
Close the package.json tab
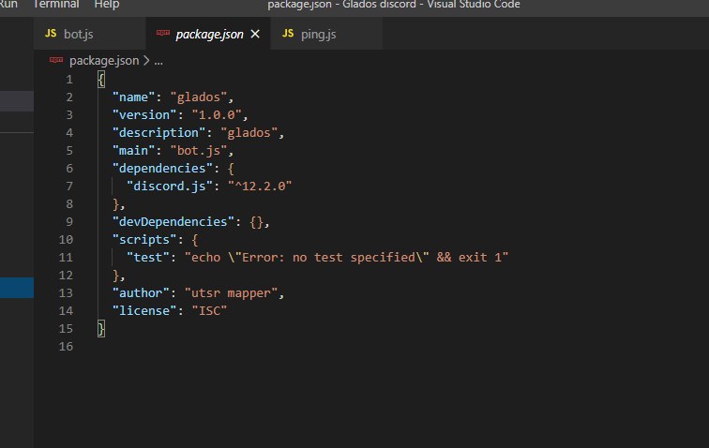tap(255, 34)
